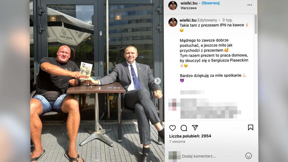This screenshot has width=288, height=162.
Task: Click wielki.bu username in caption
Action: 188,20
